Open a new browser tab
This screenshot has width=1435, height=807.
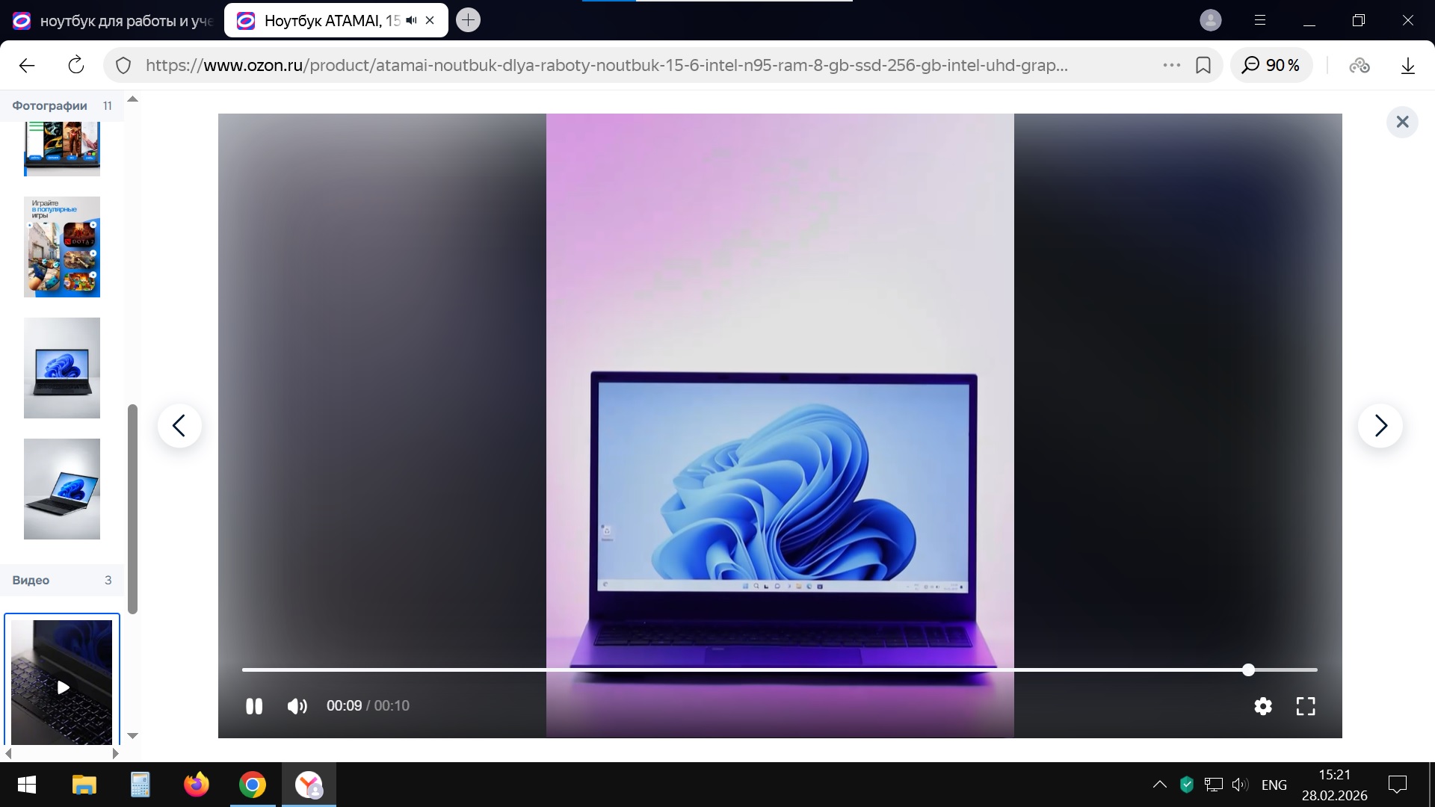coord(468,20)
